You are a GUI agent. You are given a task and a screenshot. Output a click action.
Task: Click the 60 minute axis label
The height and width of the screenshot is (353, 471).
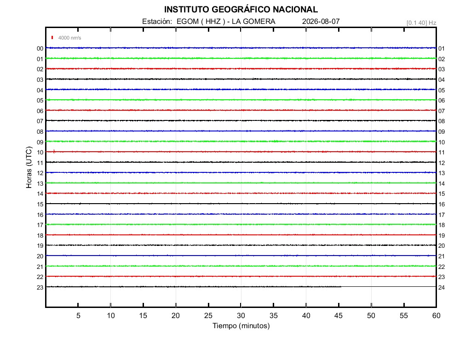coord(436,315)
